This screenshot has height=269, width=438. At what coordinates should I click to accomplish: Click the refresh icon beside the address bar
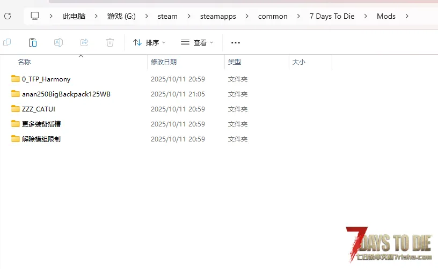(x=8, y=16)
